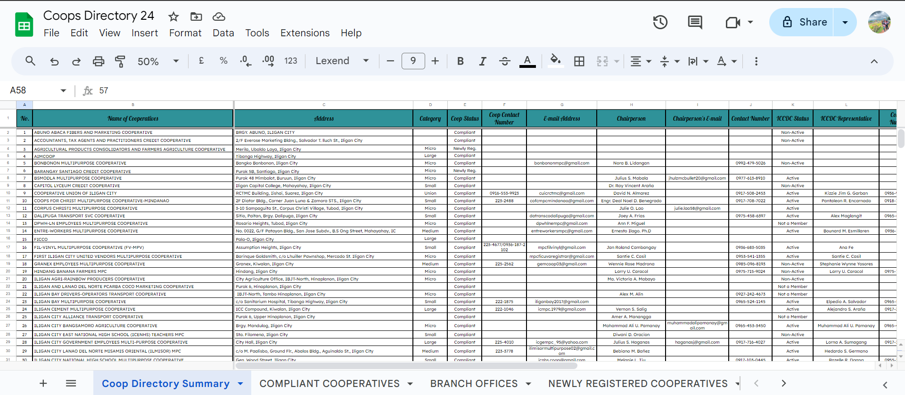Decrease font size with minus button

pos(390,61)
